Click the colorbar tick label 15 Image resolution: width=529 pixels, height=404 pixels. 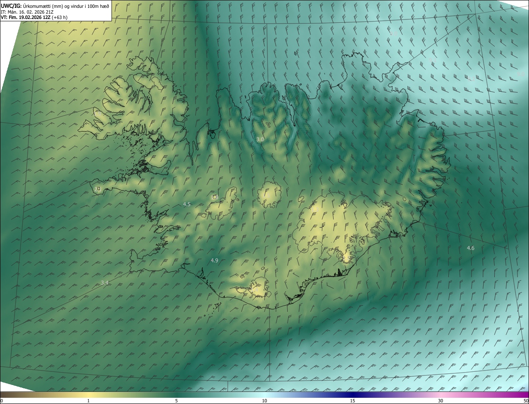[353, 401]
